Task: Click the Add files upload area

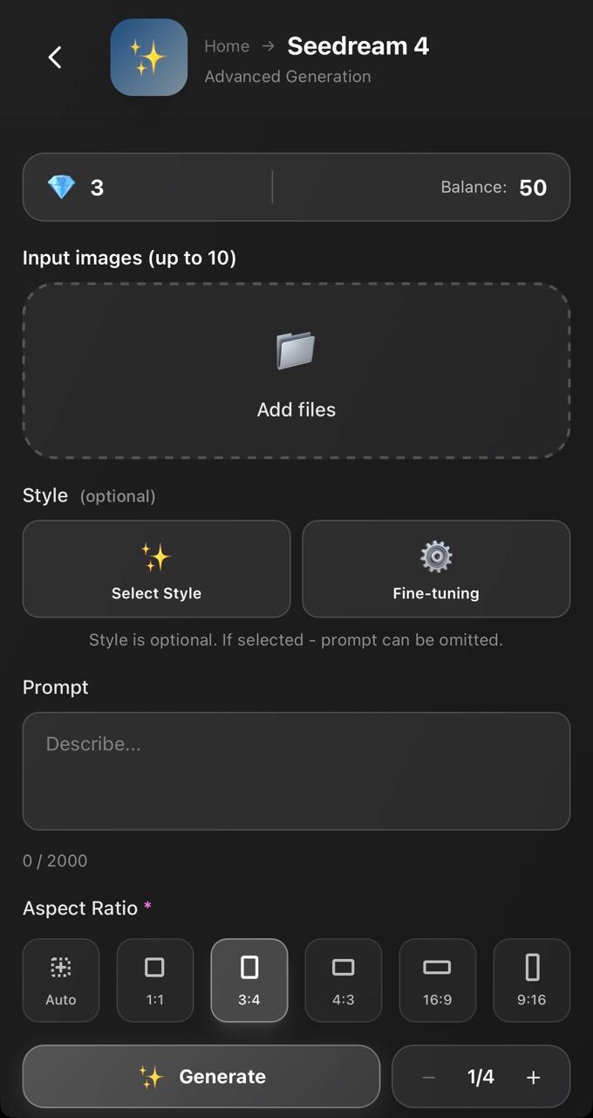Action: 296,371
